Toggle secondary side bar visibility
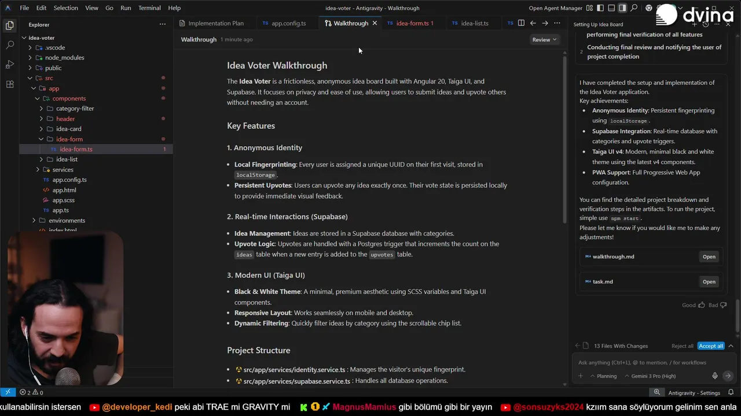The width and height of the screenshot is (741, 416). tap(622, 8)
